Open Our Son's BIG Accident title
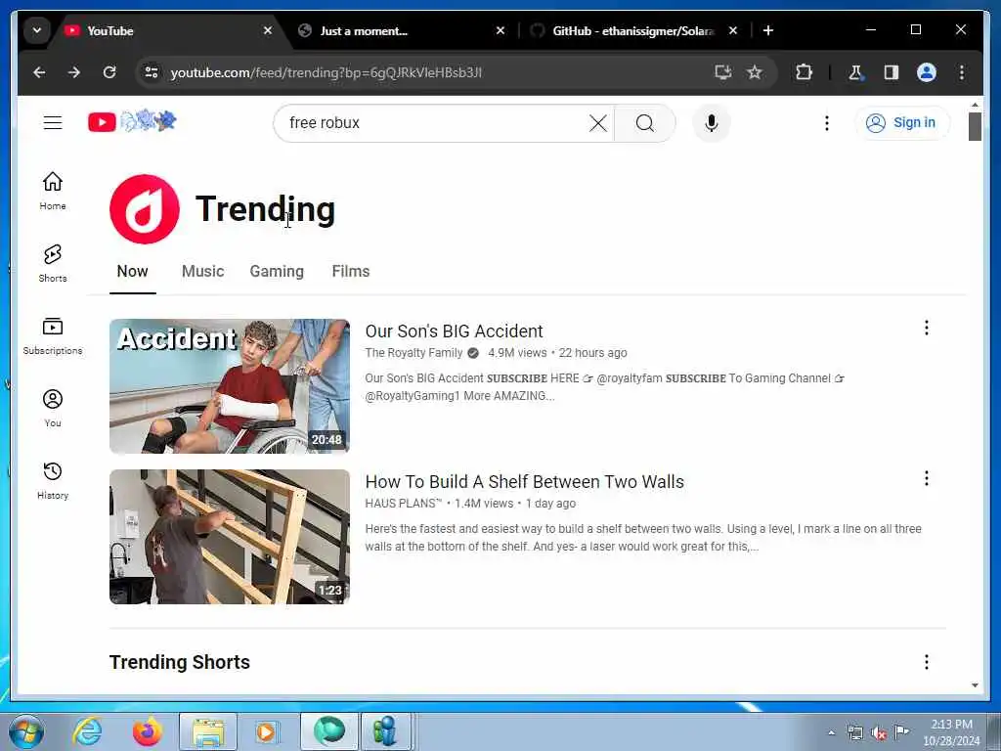The width and height of the screenshot is (1001, 751). click(x=454, y=331)
